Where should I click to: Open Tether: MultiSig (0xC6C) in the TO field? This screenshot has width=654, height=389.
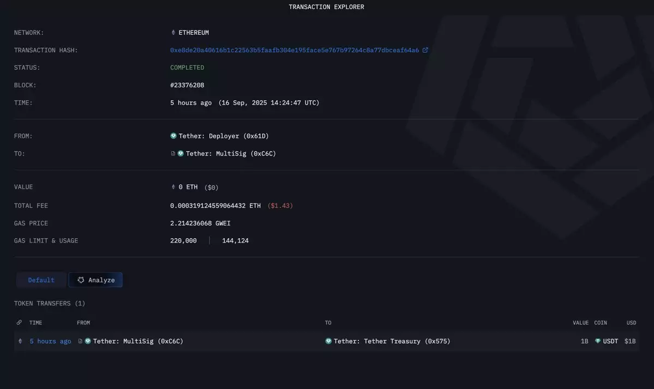pos(231,154)
